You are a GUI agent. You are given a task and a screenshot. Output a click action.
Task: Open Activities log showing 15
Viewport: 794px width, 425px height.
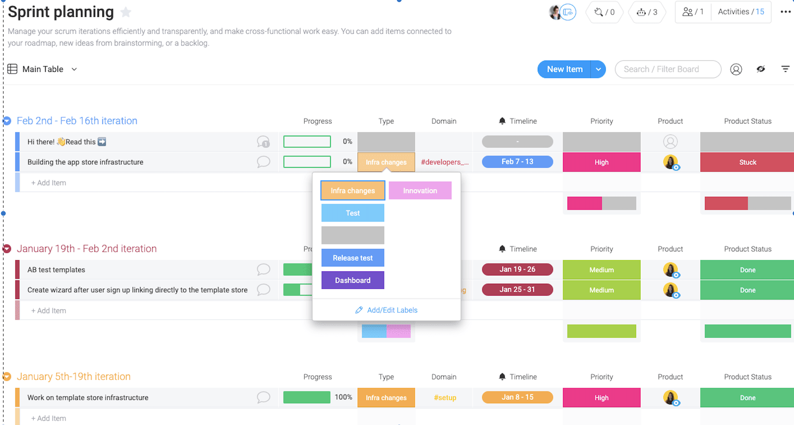741,12
